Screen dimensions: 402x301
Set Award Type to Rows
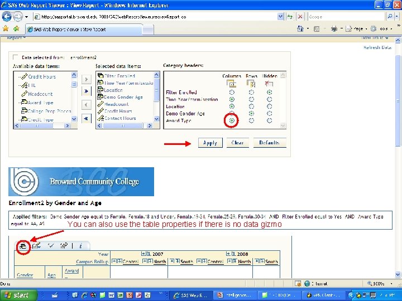pyautogui.click(x=251, y=120)
